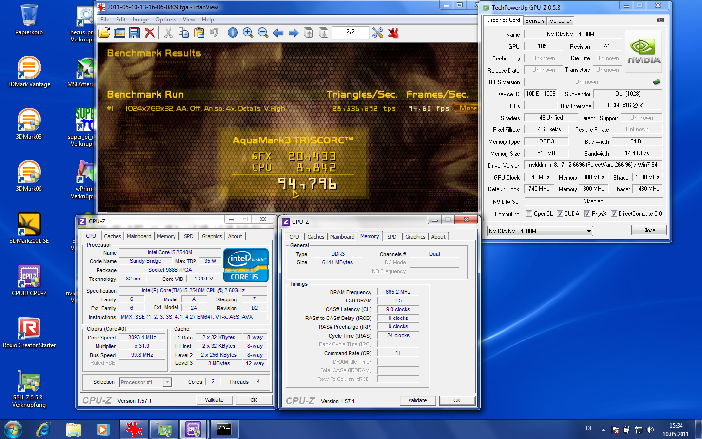
Task: Open Windows Explorer folder on taskbar
Action: coord(74,429)
